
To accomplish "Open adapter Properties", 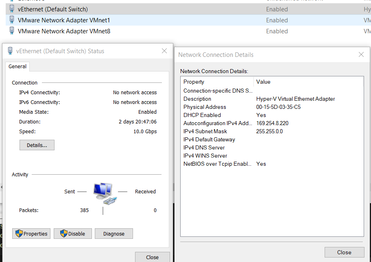I will point(31,234).
